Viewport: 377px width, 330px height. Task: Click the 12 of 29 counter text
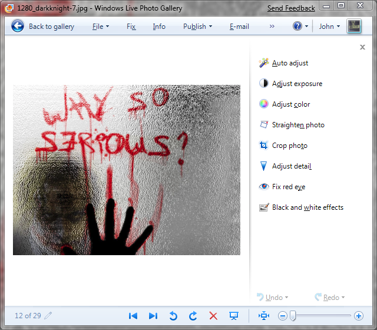28,316
